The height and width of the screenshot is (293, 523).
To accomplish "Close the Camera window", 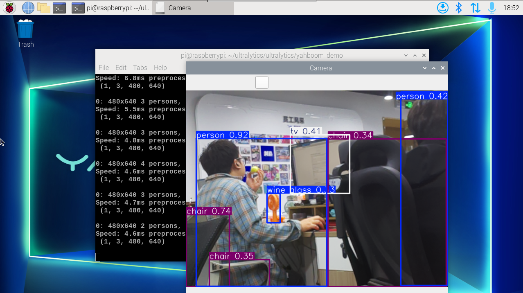I will tap(443, 68).
